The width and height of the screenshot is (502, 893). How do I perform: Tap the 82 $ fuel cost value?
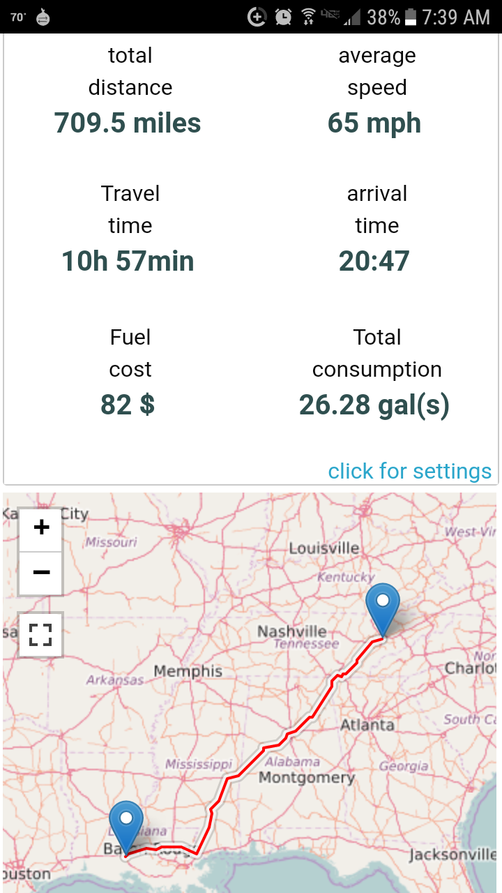128,405
